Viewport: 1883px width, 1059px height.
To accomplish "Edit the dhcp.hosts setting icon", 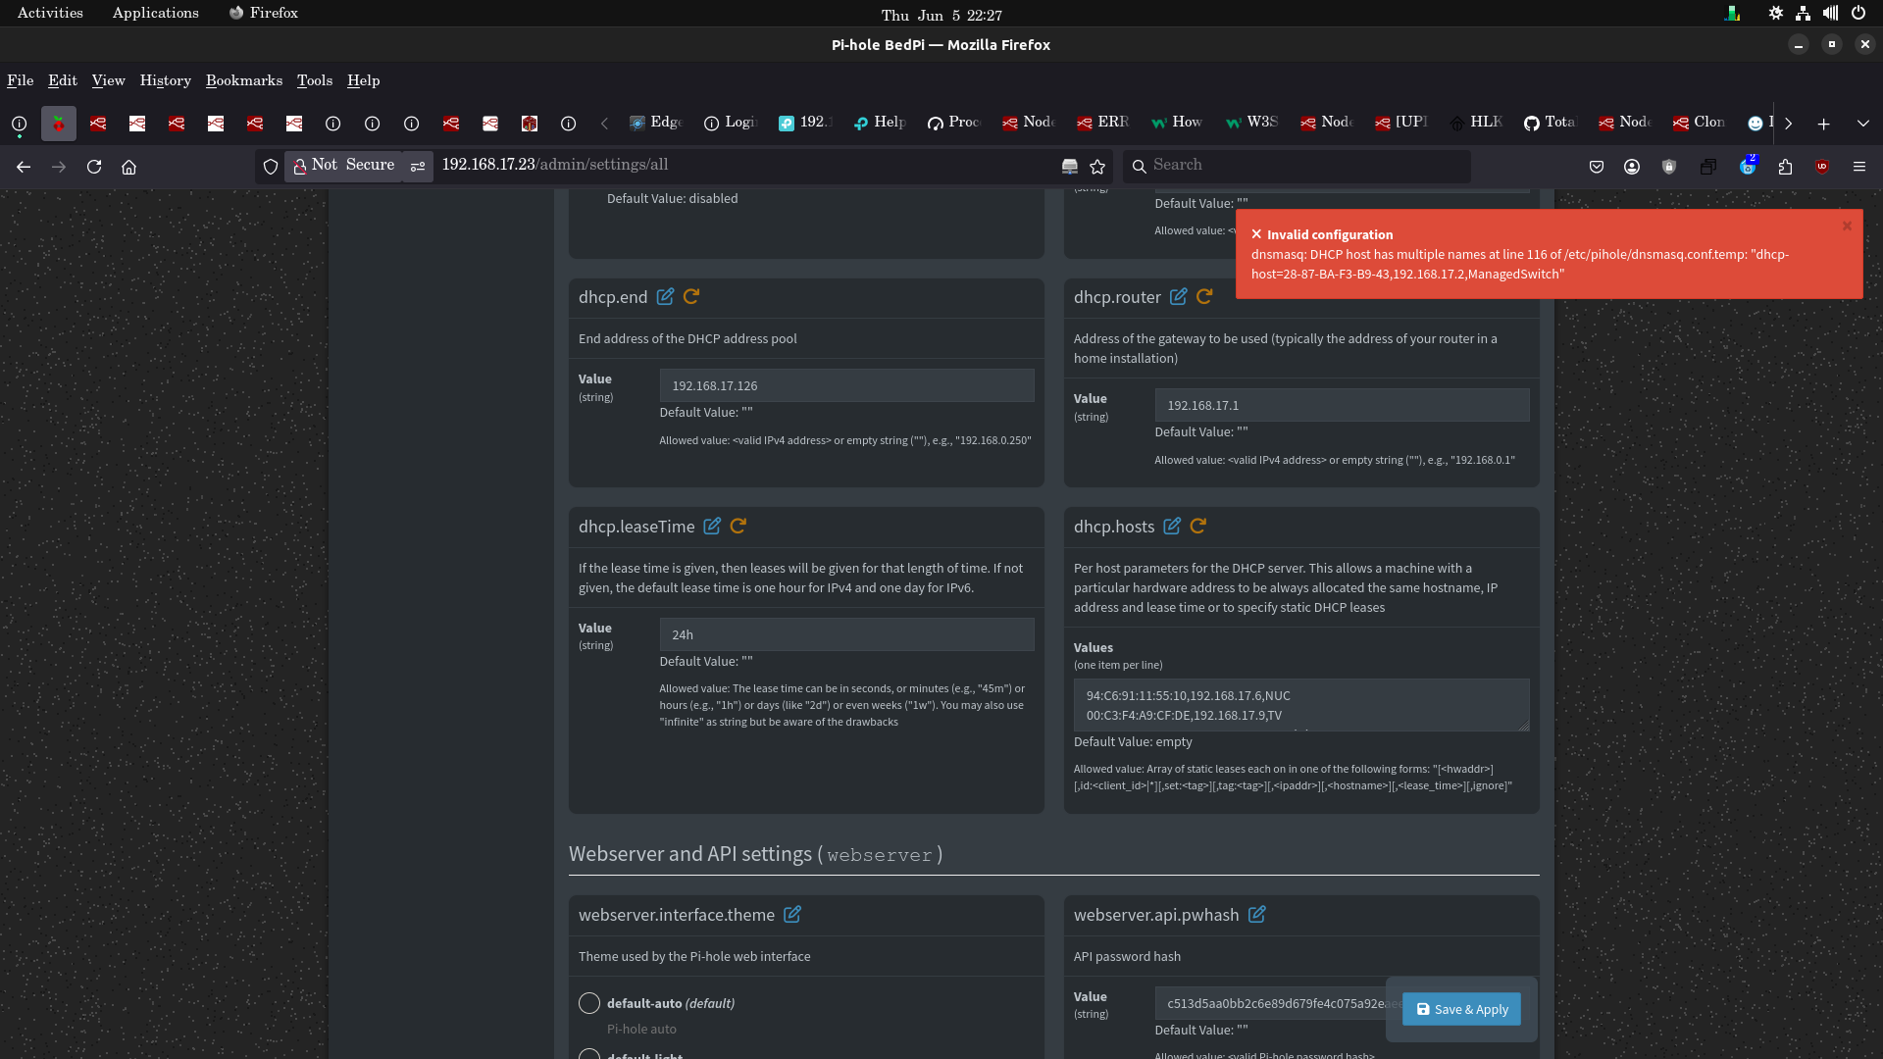I will click(x=1171, y=526).
